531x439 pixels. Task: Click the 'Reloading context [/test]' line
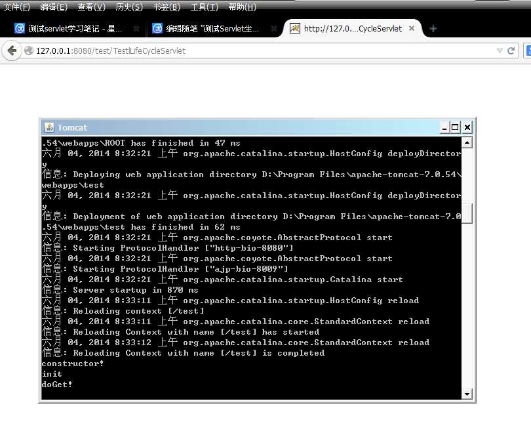tap(123, 311)
